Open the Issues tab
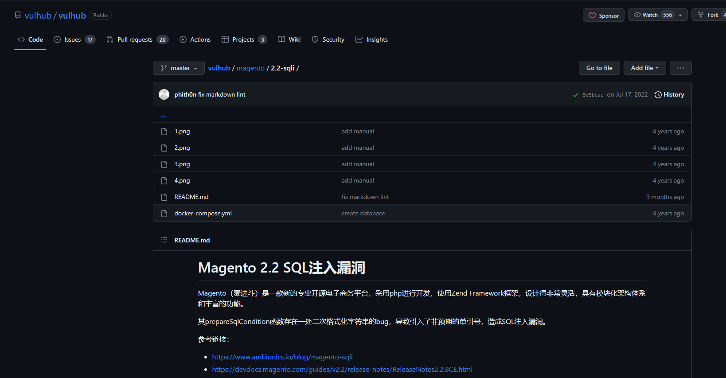 74,39
